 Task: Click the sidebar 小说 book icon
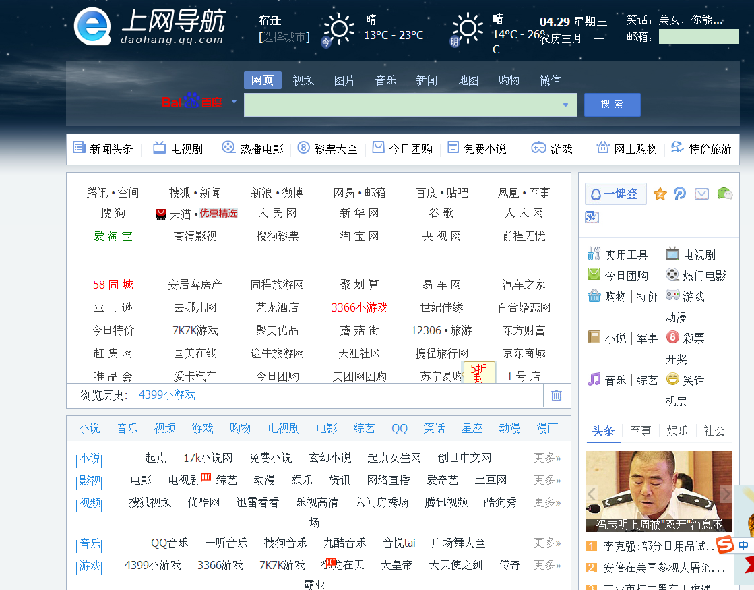click(x=594, y=337)
